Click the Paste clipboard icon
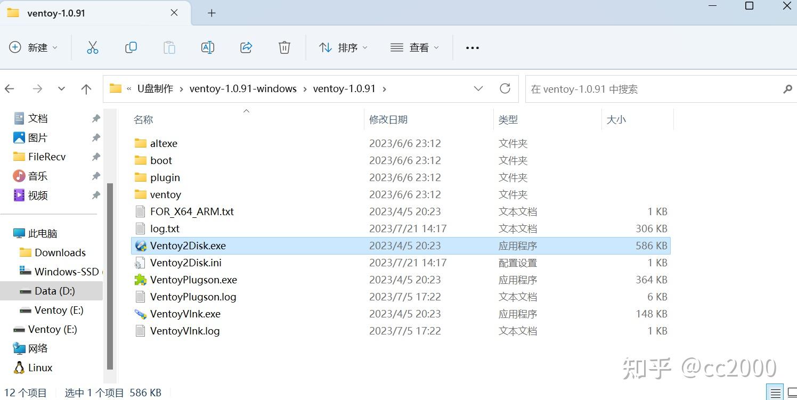The height and width of the screenshot is (400, 797). pos(169,47)
